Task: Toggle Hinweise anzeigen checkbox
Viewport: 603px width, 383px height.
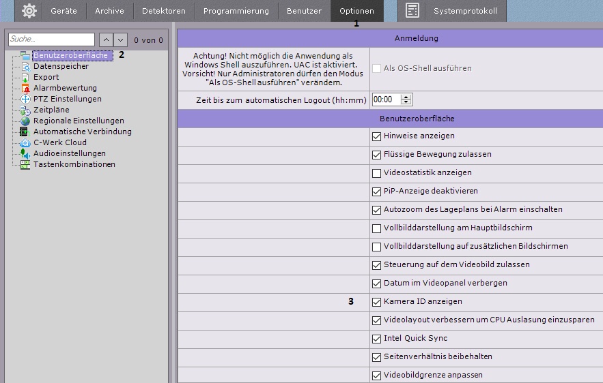Action: [x=376, y=136]
